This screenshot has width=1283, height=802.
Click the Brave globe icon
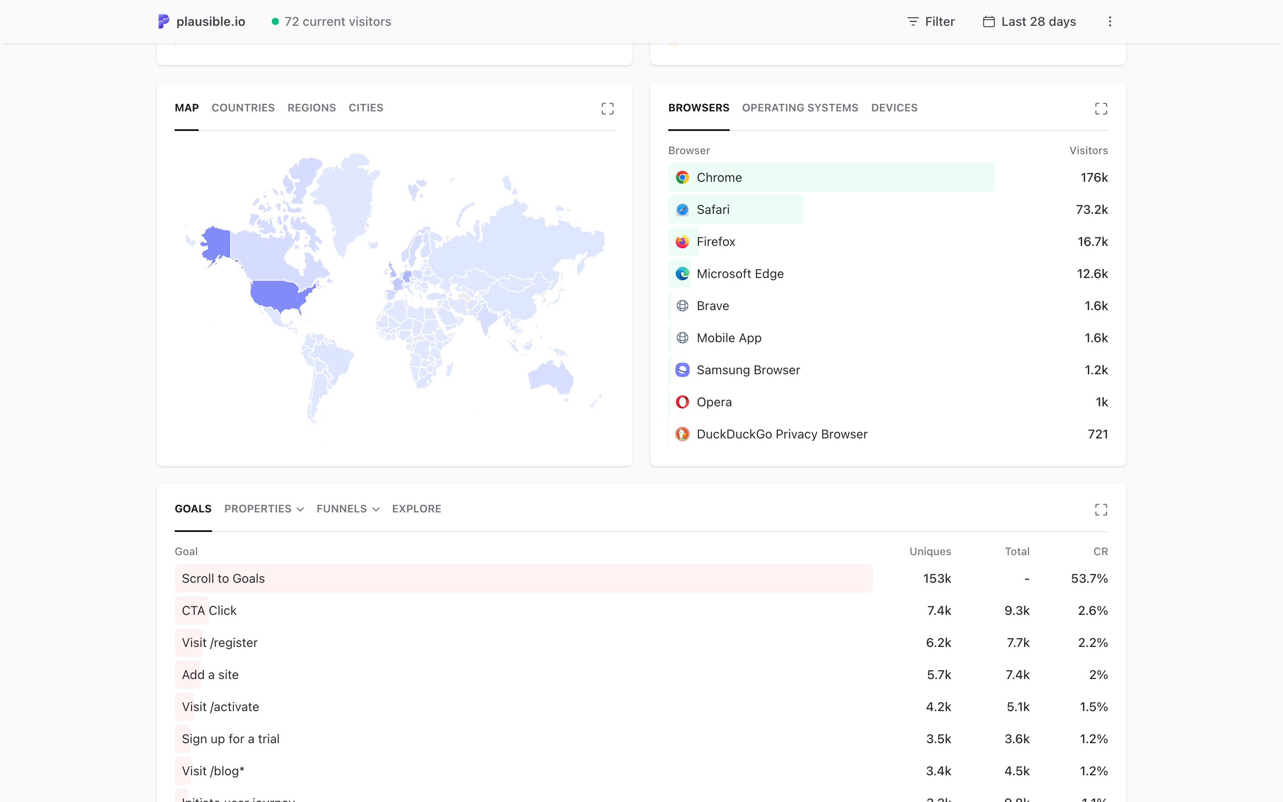682,306
